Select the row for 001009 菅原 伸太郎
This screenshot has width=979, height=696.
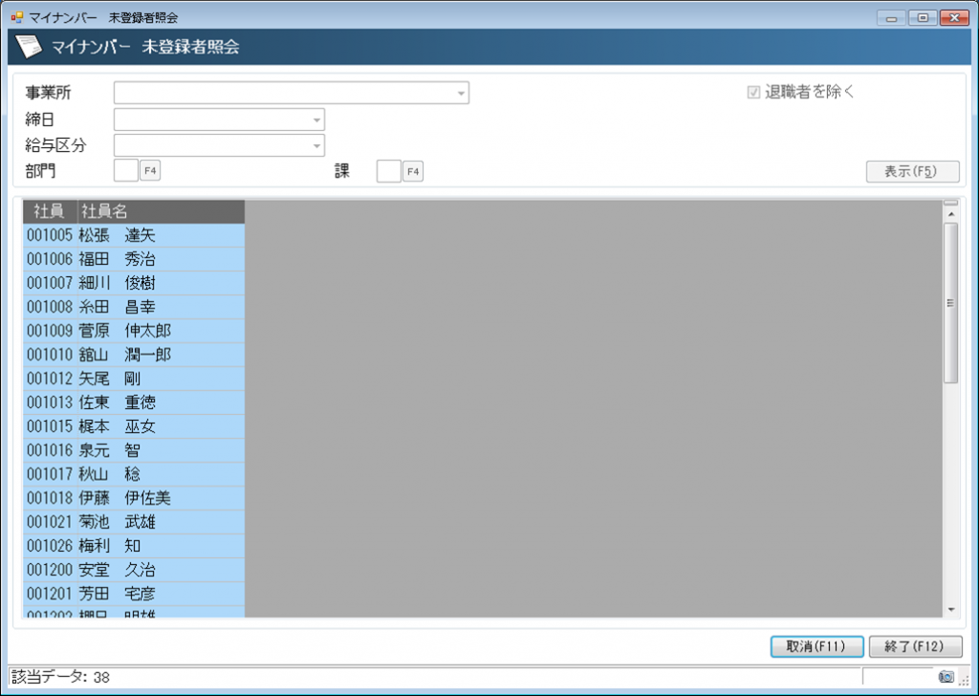point(134,331)
